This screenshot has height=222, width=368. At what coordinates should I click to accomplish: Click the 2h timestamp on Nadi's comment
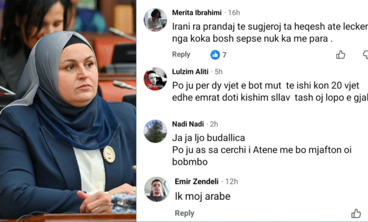[214, 124]
